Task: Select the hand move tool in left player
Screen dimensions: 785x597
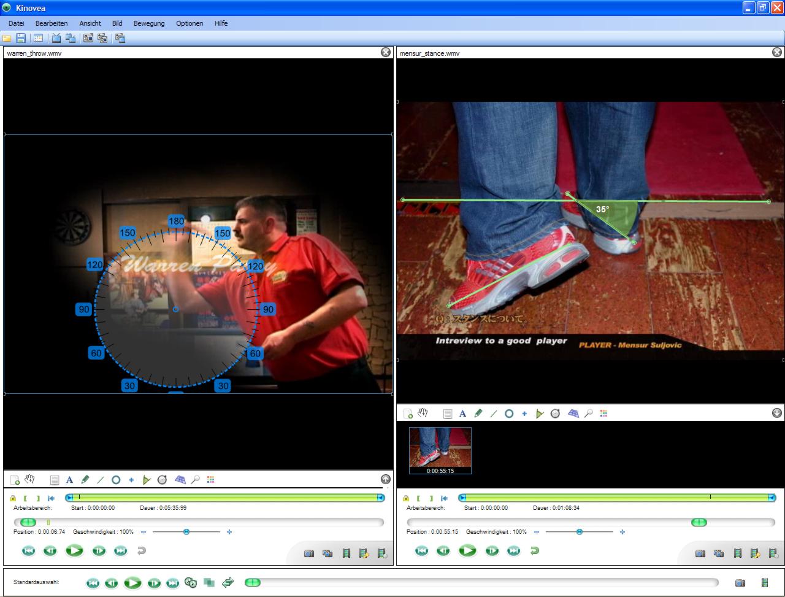Action: pyautogui.click(x=29, y=479)
